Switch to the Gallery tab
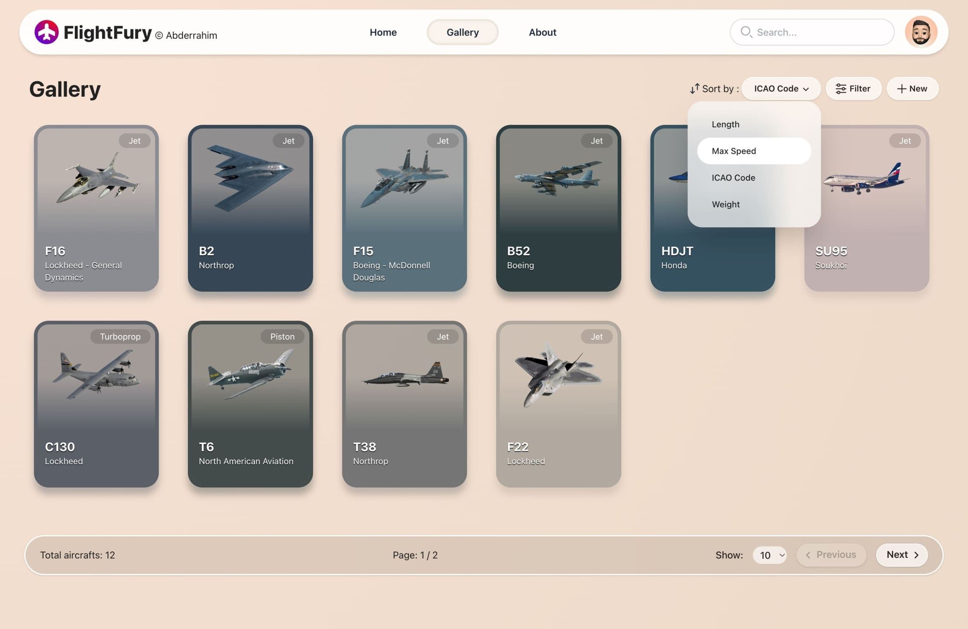Viewport: 968px width, 629px height. (462, 32)
